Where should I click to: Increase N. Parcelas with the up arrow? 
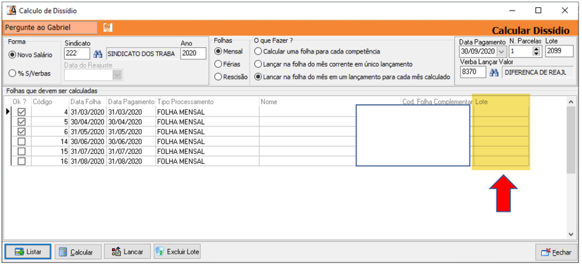point(536,49)
